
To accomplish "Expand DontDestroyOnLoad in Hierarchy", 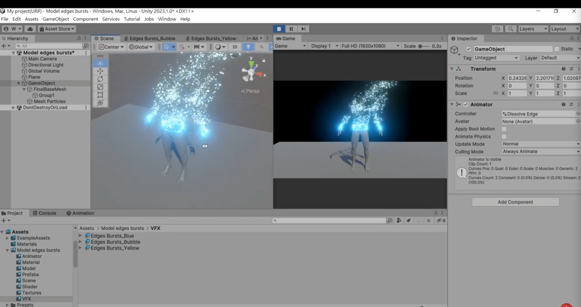I will click(14, 108).
